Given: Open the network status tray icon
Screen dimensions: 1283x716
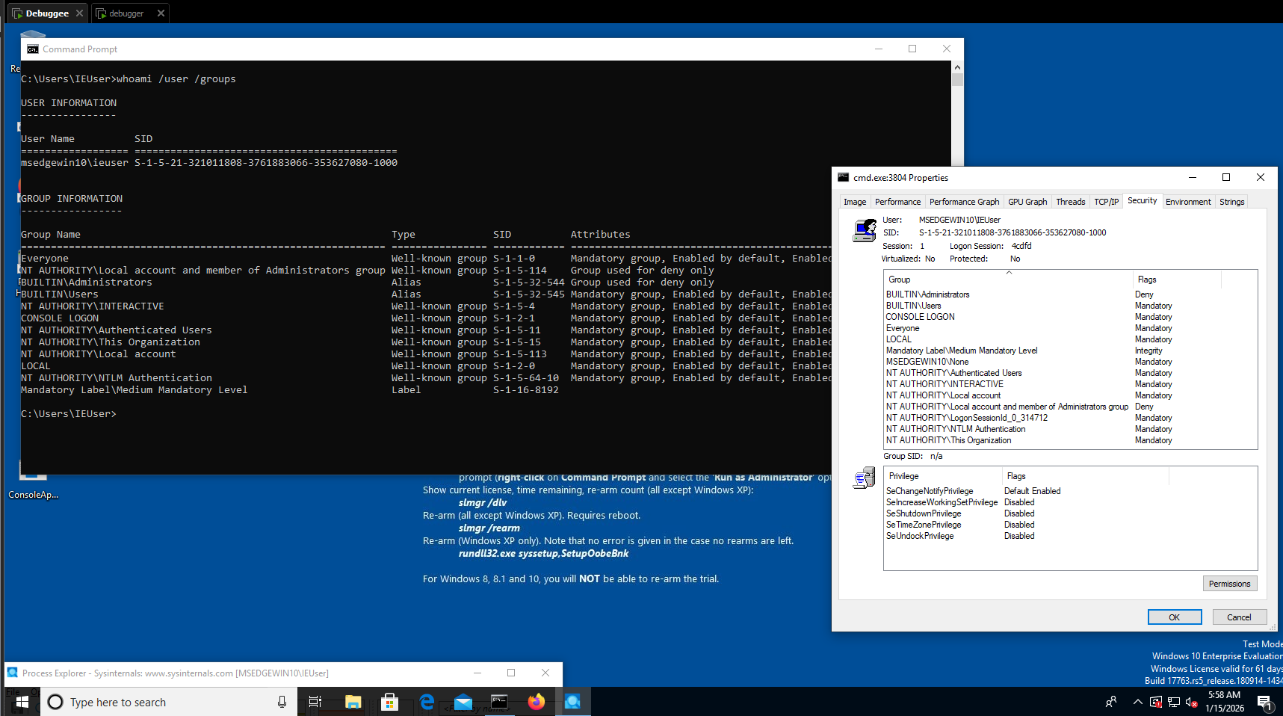Looking at the screenshot, I should 1174,702.
